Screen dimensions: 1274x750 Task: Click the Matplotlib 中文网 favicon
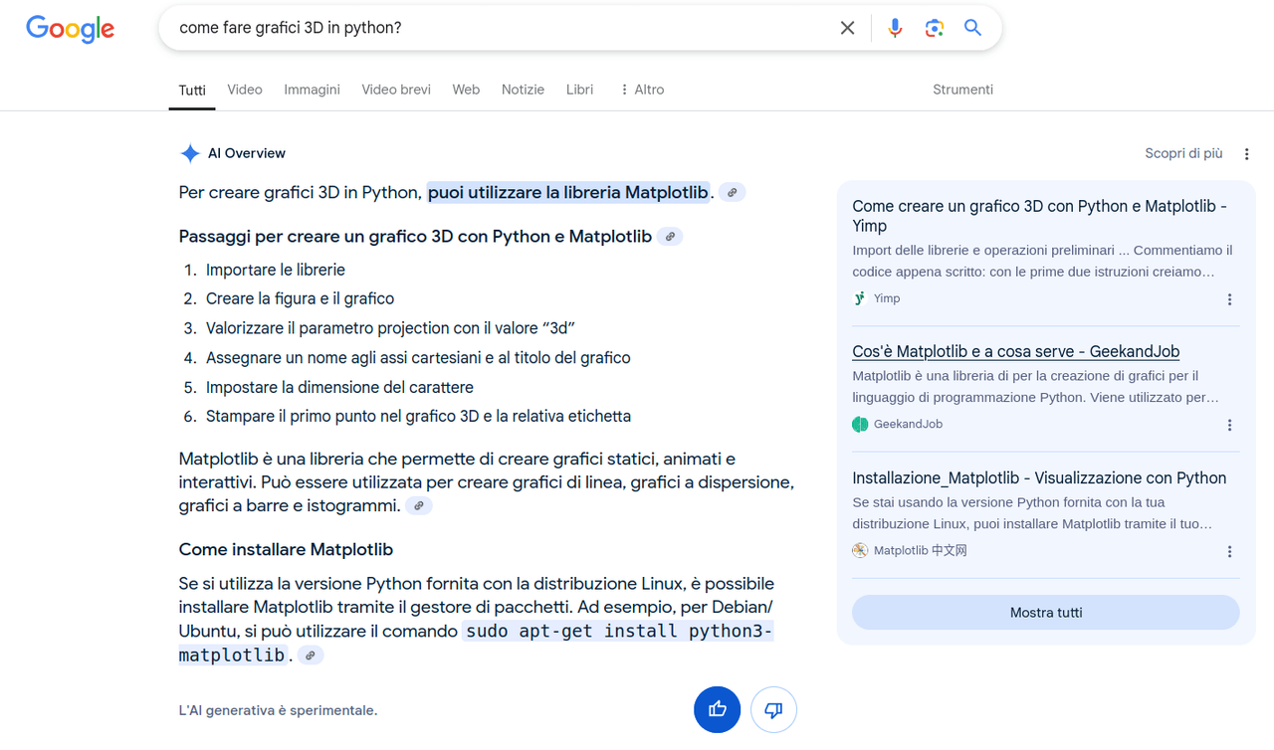tap(860, 550)
